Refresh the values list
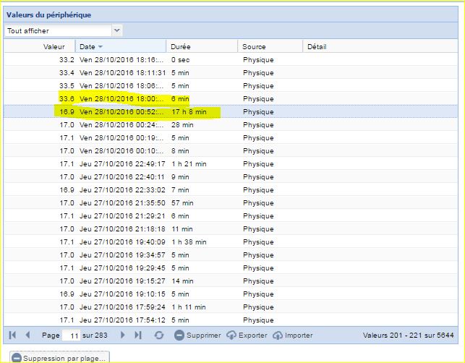The image size is (465, 363). [x=159, y=336]
